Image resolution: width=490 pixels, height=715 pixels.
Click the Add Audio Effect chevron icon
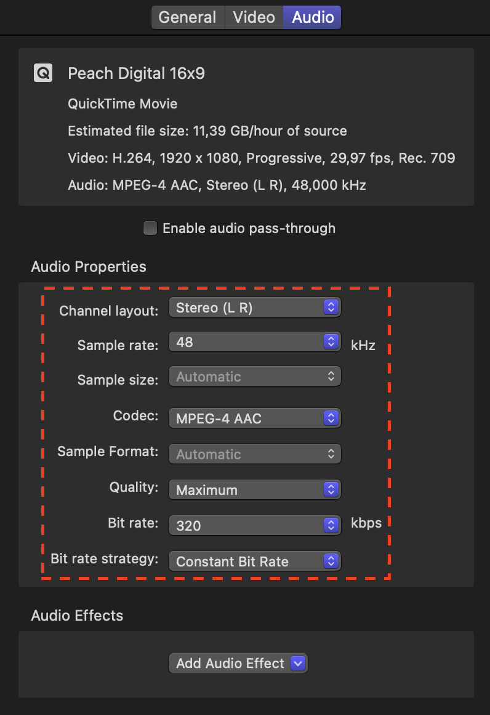(298, 663)
